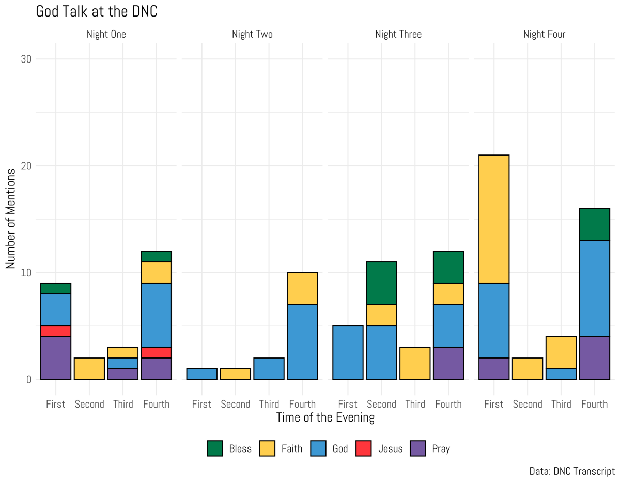Click the large yellow Faith segment in Night Four First bar

493,219
